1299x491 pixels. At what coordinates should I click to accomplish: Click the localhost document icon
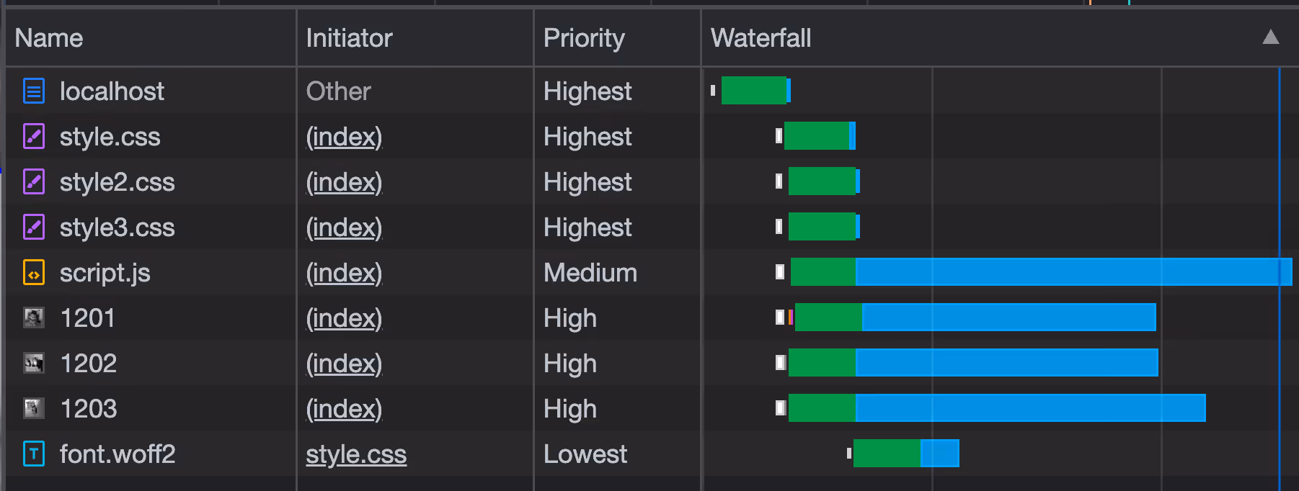coord(34,91)
